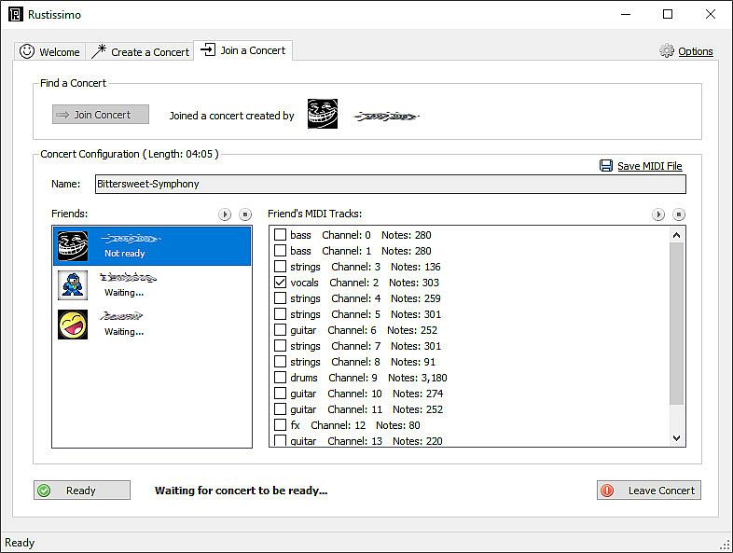
Task: Open the Create a Concert tab
Action: tap(140, 52)
